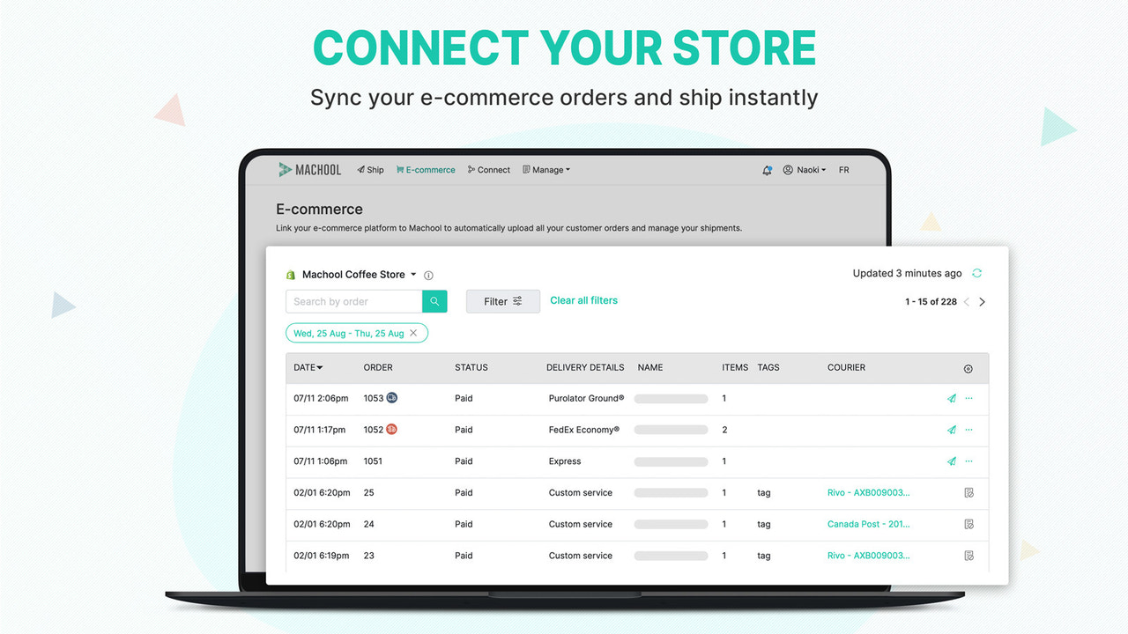Image resolution: width=1128 pixels, height=634 pixels.
Task: Refresh the orders list with the sync icon
Action: click(976, 273)
